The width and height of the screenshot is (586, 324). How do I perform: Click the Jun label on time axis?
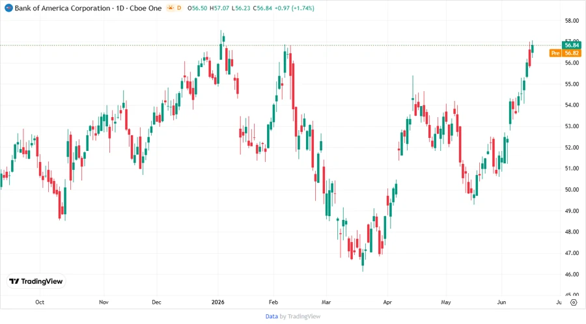coord(501,303)
